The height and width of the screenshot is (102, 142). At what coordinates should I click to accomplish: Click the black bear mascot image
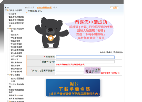tap(52, 33)
